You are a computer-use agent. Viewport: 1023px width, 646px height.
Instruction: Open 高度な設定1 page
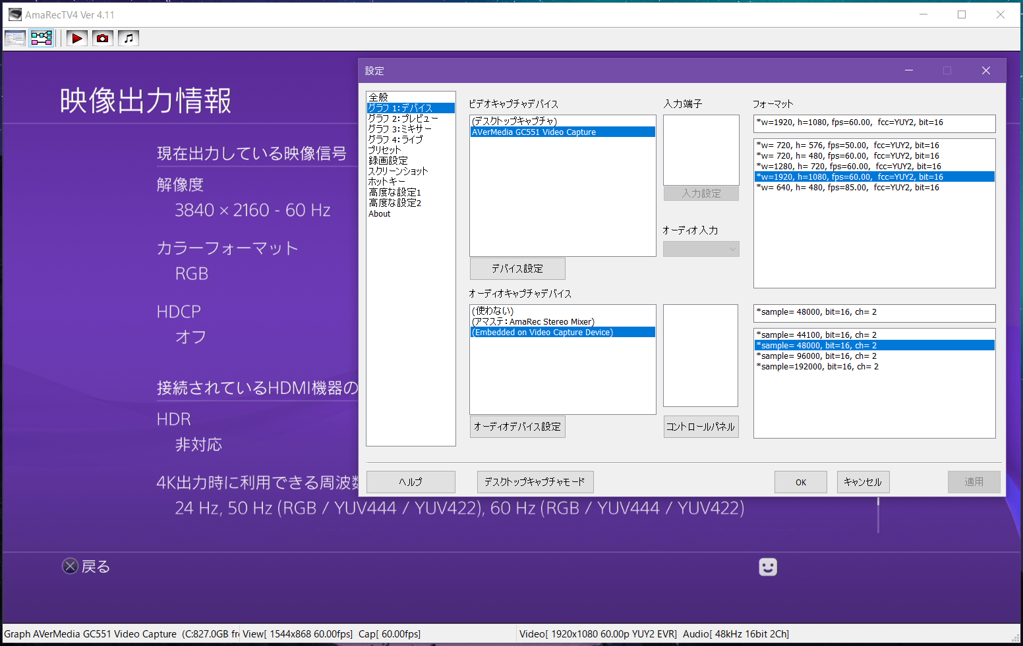pyautogui.click(x=411, y=192)
